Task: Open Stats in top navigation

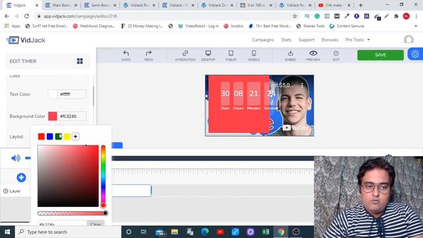Action: click(x=286, y=40)
